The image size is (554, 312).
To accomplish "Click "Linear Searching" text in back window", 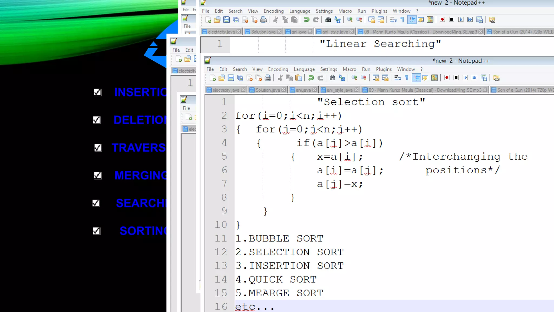I will point(380,44).
